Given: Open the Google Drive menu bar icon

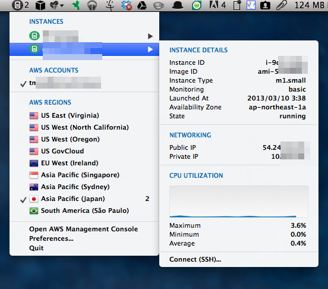Looking at the screenshot, I should click(142, 5).
